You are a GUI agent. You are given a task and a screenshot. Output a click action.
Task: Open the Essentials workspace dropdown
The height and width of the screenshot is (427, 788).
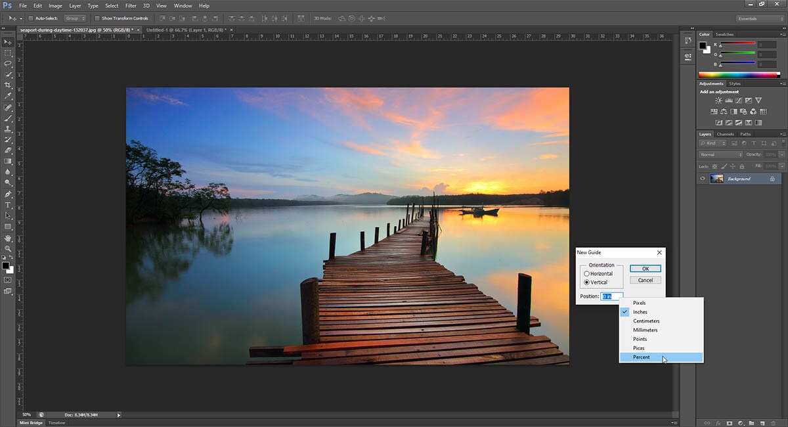(760, 18)
